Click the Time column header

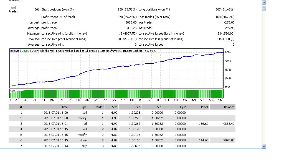point(46,107)
